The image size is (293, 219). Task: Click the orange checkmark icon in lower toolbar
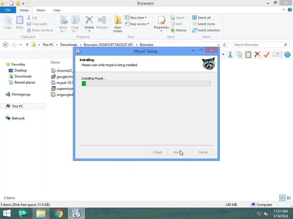click(x=266, y=54)
